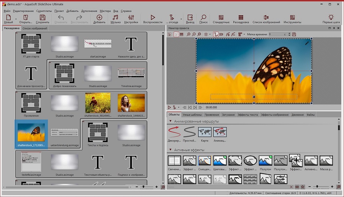Click the timestamp spinner arrows
The width and height of the screenshot is (344, 197).
(x=289, y=34)
